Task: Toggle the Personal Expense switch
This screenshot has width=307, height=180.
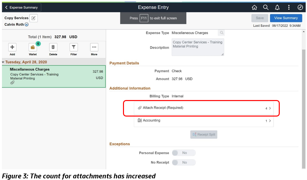Action: coord(184,153)
